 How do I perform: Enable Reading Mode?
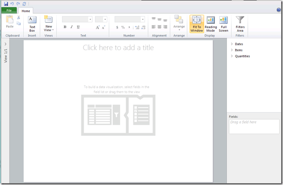click(x=210, y=23)
